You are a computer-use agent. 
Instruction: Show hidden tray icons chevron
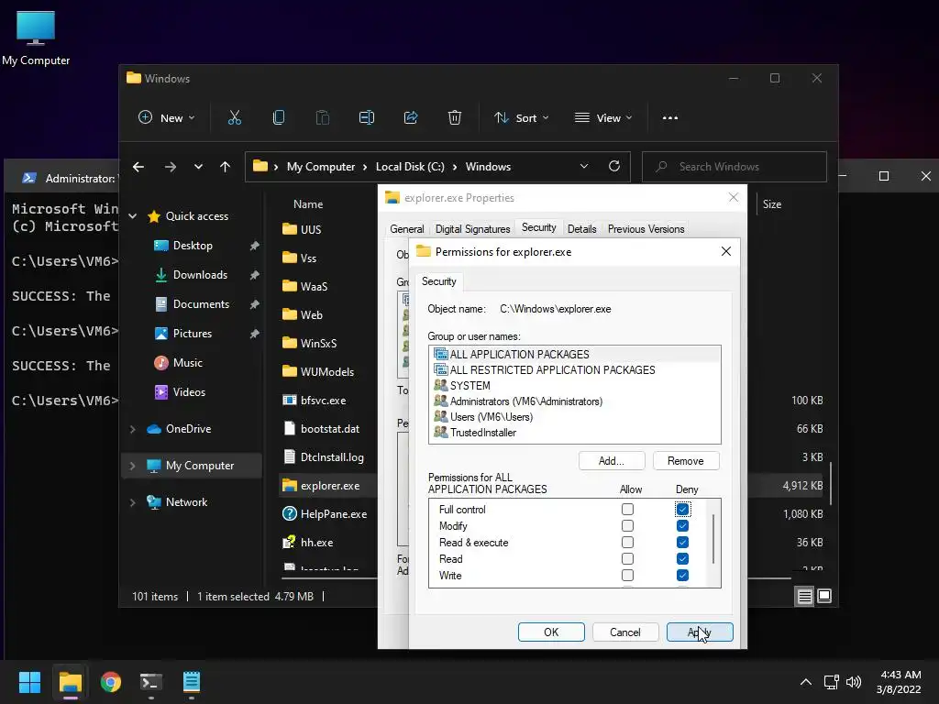click(806, 682)
